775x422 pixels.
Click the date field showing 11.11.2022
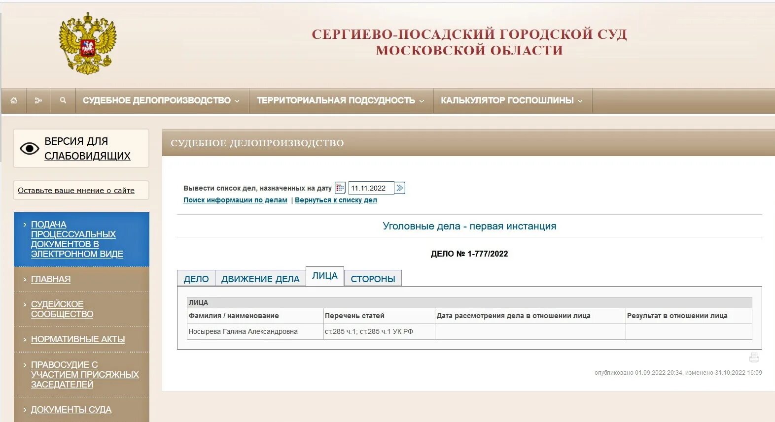click(x=371, y=188)
